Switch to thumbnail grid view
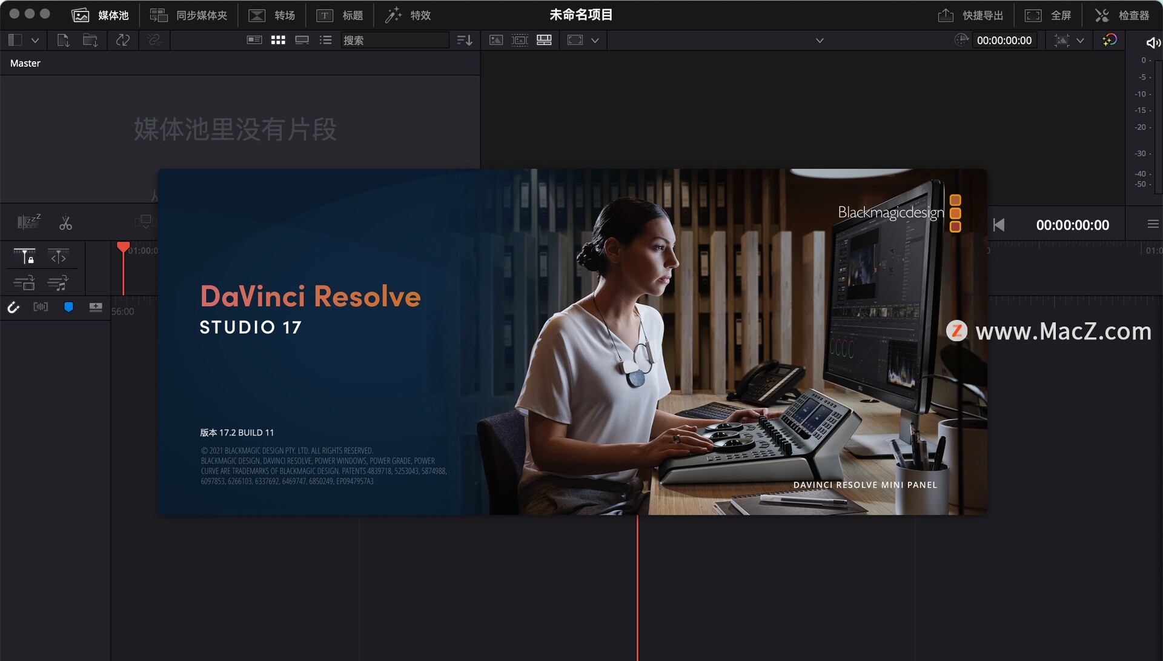Viewport: 1163px width, 661px height. pos(278,40)
